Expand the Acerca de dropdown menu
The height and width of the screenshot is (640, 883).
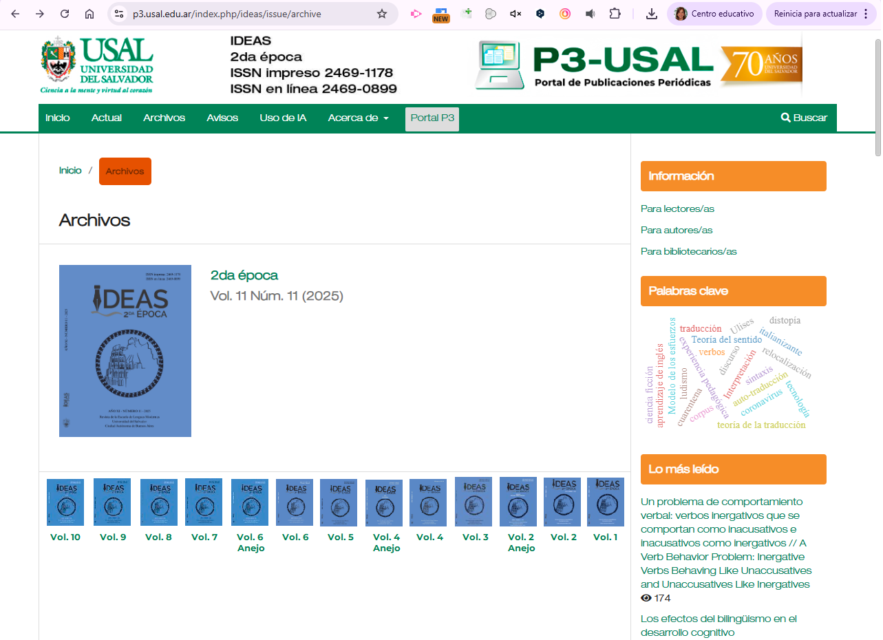tap(358, 118)
